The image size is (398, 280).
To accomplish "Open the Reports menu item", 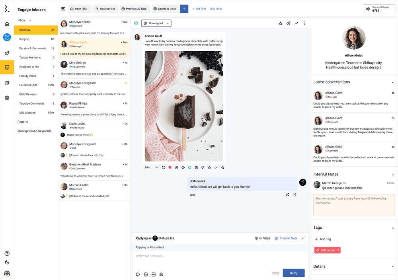I will point(23,122).
